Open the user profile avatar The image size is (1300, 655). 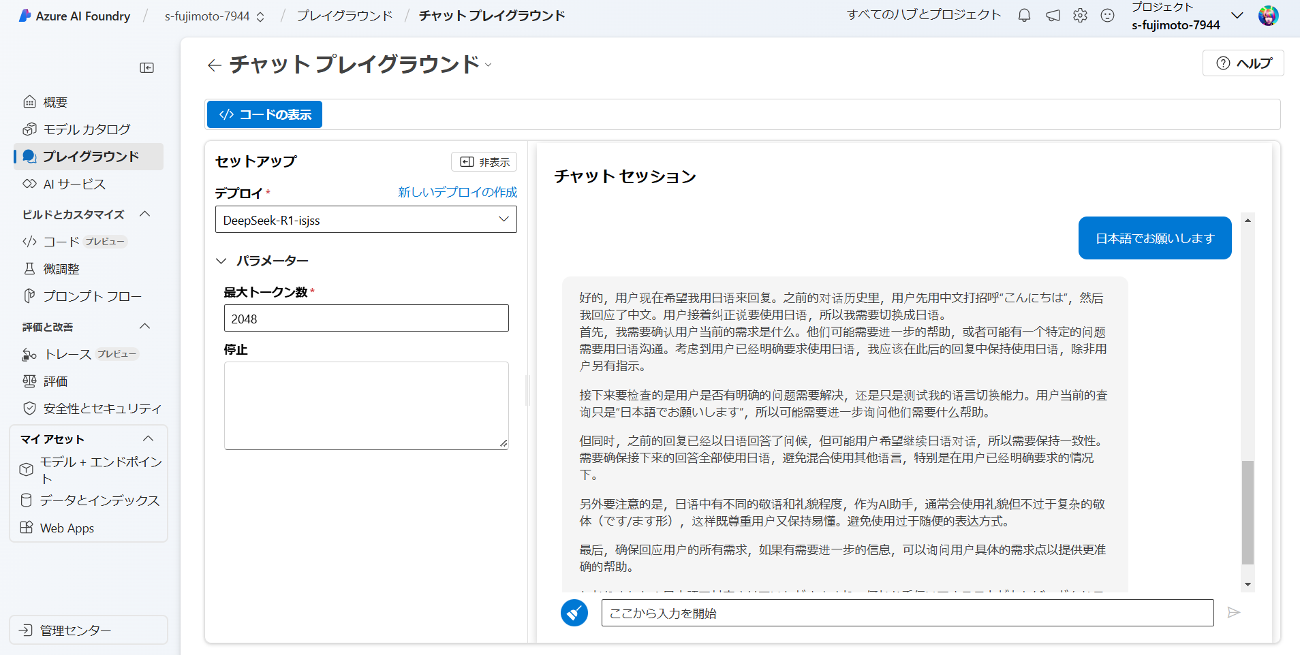tap(1268, 15)
